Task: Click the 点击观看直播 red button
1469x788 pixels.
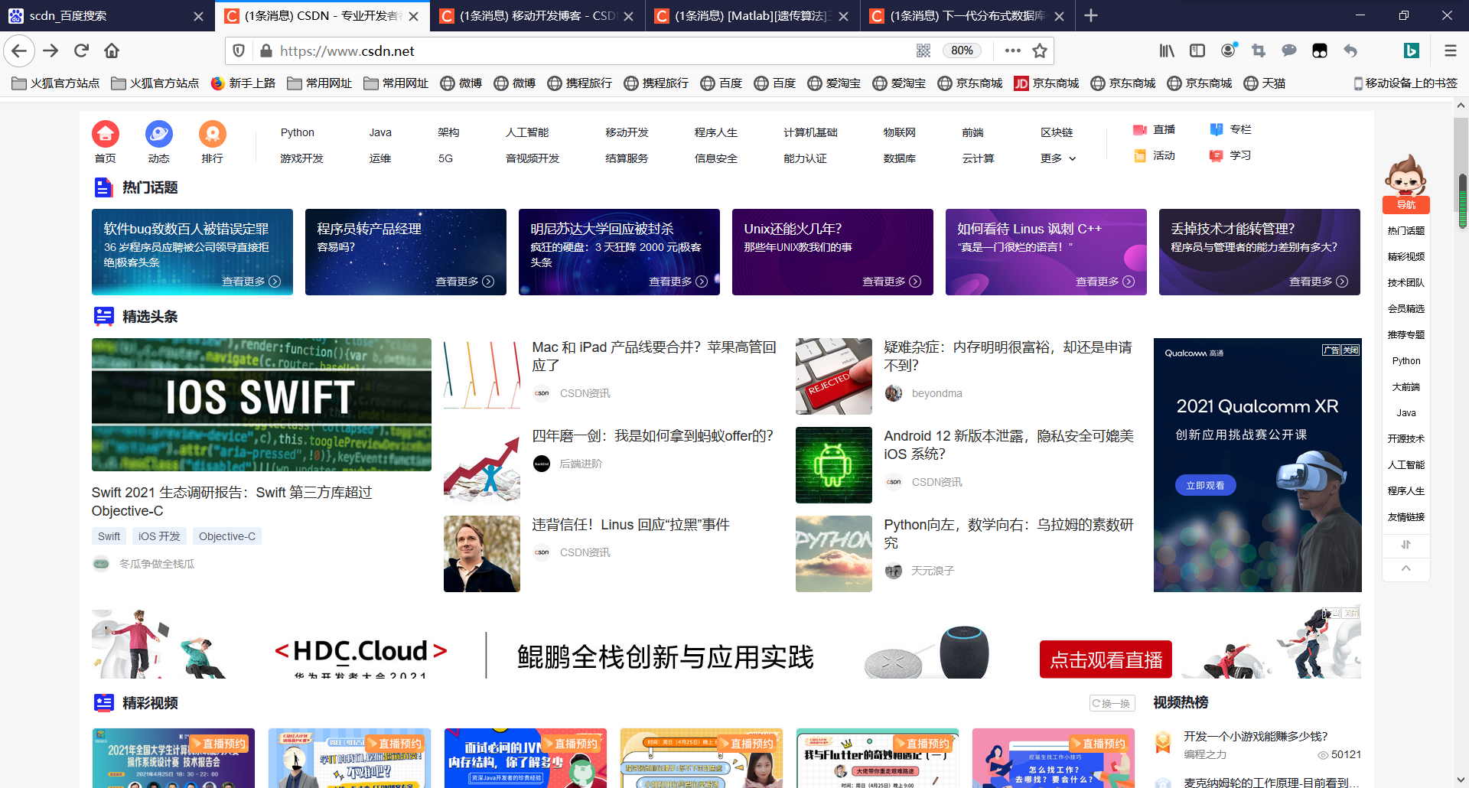Action: pos(1106,659)
